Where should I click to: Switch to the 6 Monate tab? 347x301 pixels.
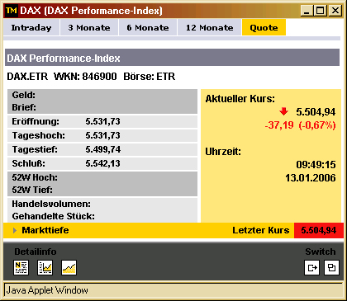coord(148,27)
